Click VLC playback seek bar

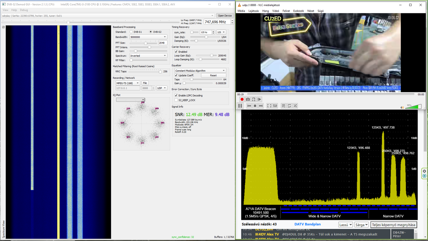[330, 94]
